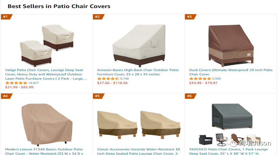Click the star rating icons for Vailge
The image size is (280, 155).
16,83
